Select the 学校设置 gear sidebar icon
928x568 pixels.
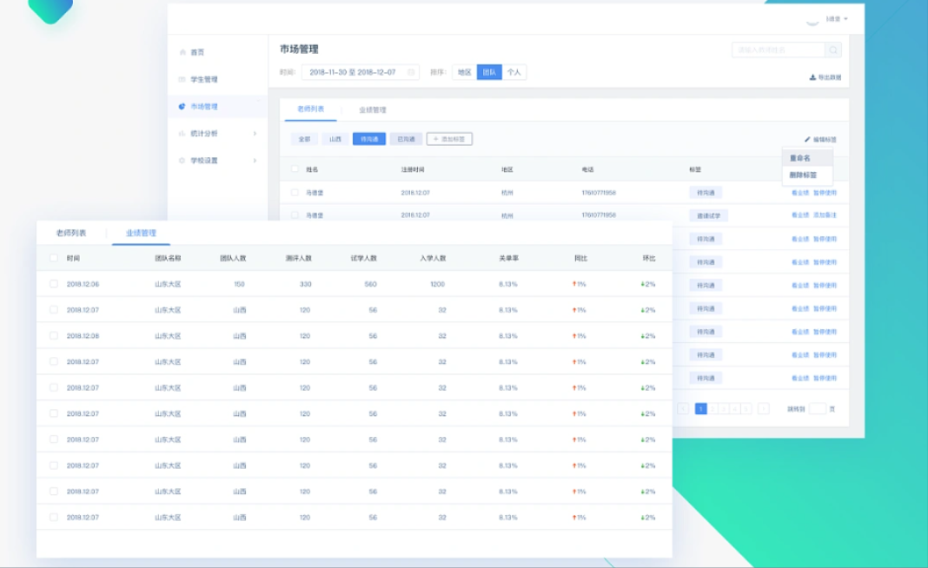(182, 161)
